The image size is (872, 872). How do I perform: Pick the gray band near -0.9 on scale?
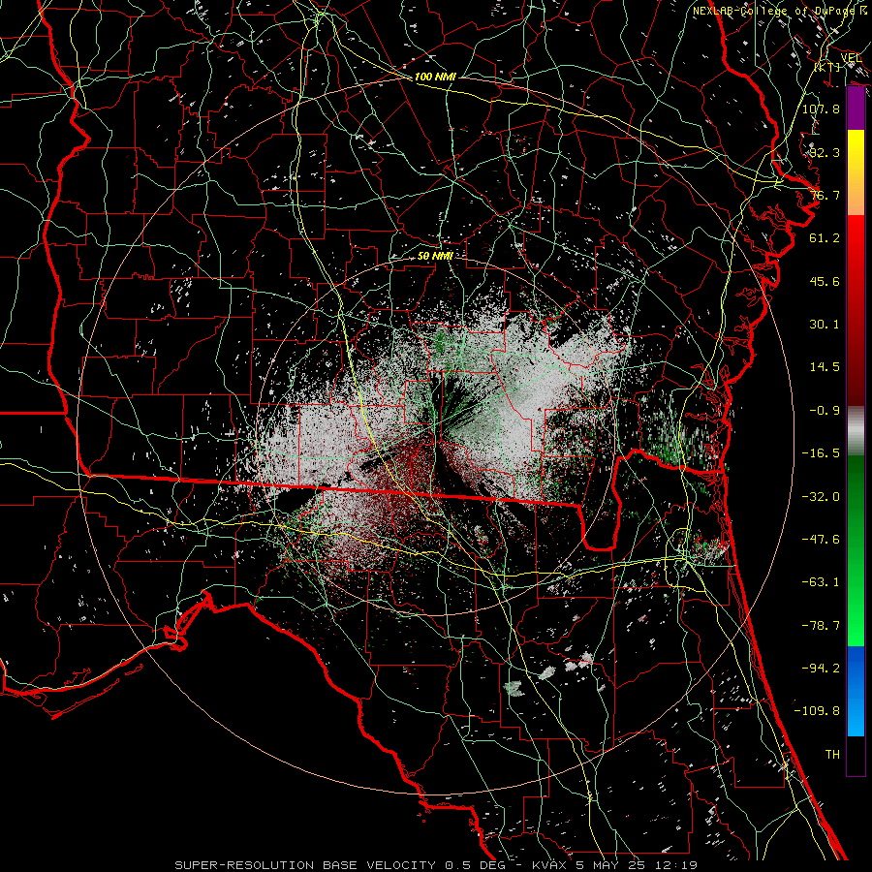[856, 431]
